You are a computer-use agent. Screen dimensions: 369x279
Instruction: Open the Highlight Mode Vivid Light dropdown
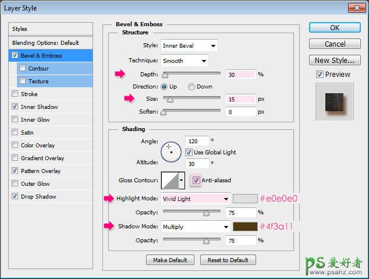pyautogui.click(x=196, y=199)
